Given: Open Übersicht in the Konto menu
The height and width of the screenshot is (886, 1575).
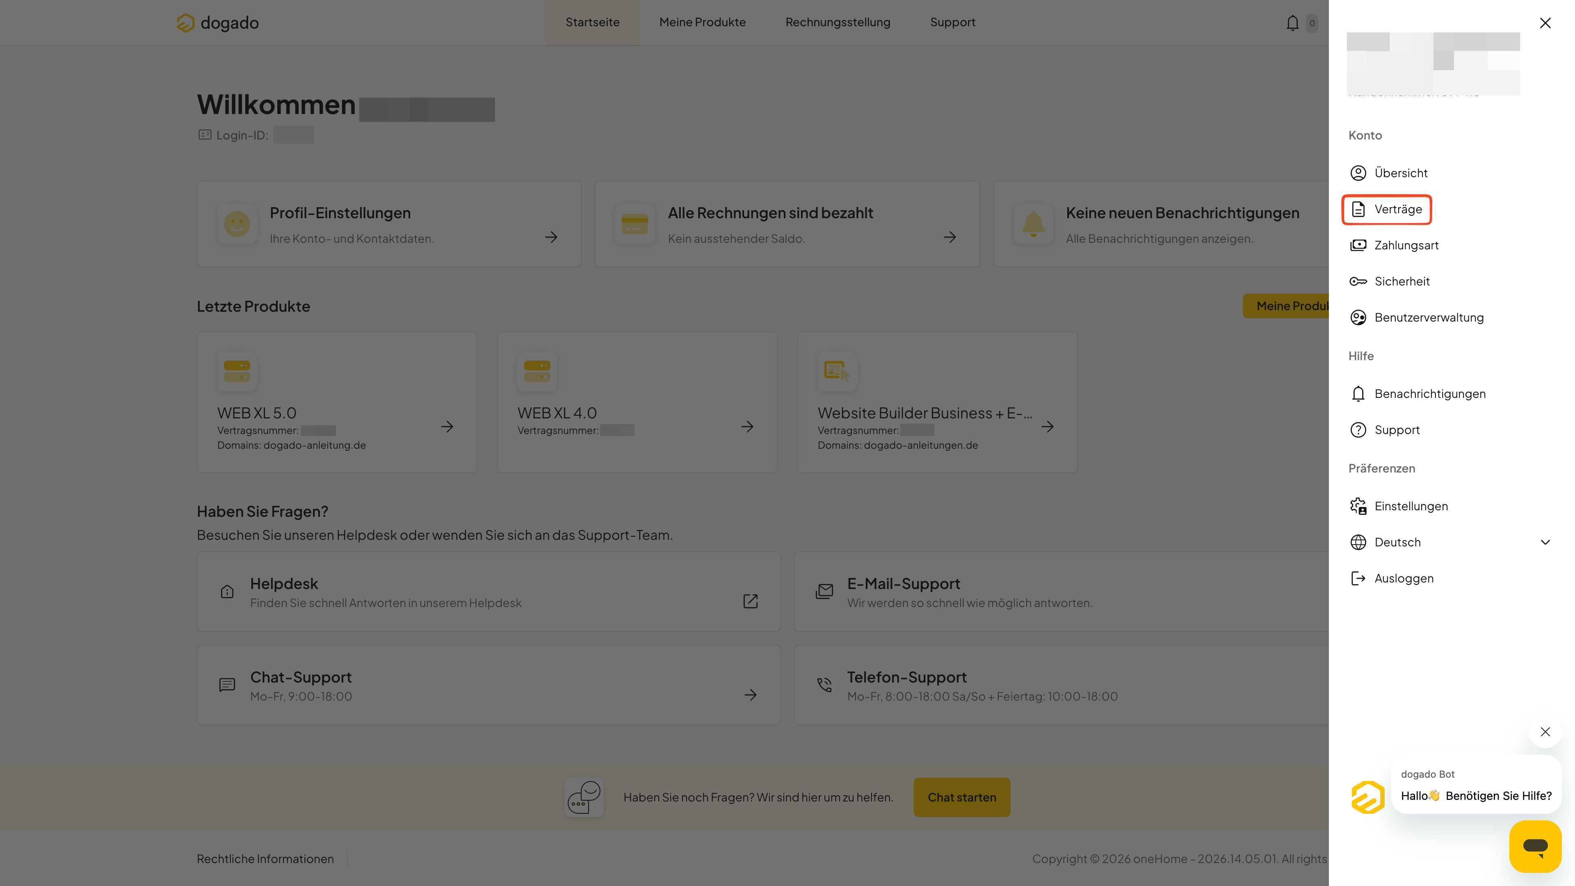Looking at the screenshot, I should (x=1401, y=173).
